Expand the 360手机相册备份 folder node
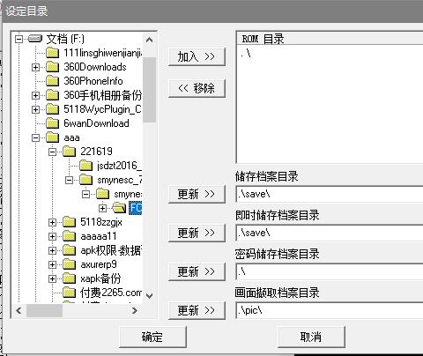Screen dimensions: 423x356 [35, 95]
